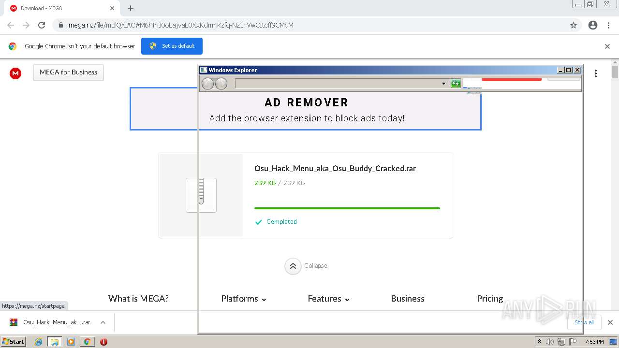619x348 pixels.
Task: Open a new Chrome tab
Action: pos(131,8)
